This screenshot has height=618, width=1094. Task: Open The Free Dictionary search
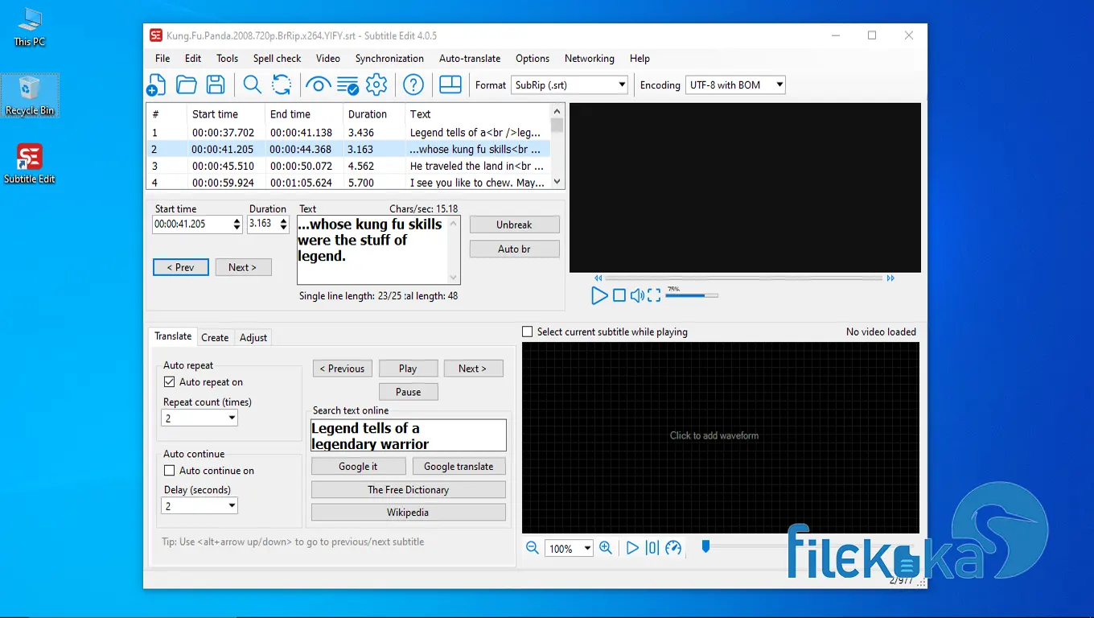tap(409, 490)
